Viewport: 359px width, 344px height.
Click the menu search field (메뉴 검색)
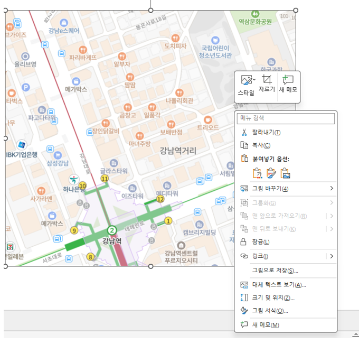286,118
